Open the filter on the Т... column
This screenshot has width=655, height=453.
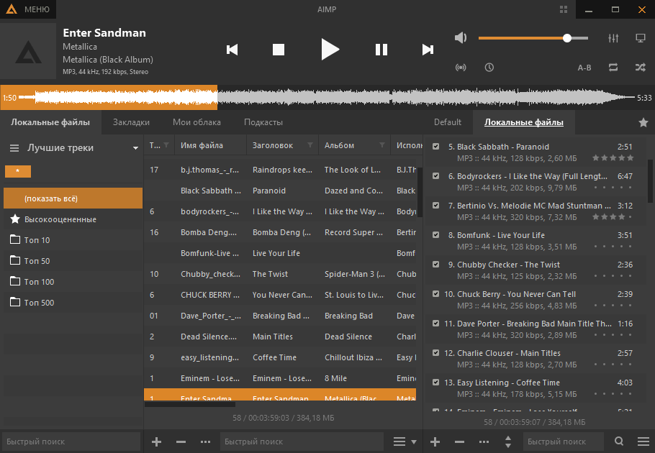pyautogui.click(x=167, y=145)
